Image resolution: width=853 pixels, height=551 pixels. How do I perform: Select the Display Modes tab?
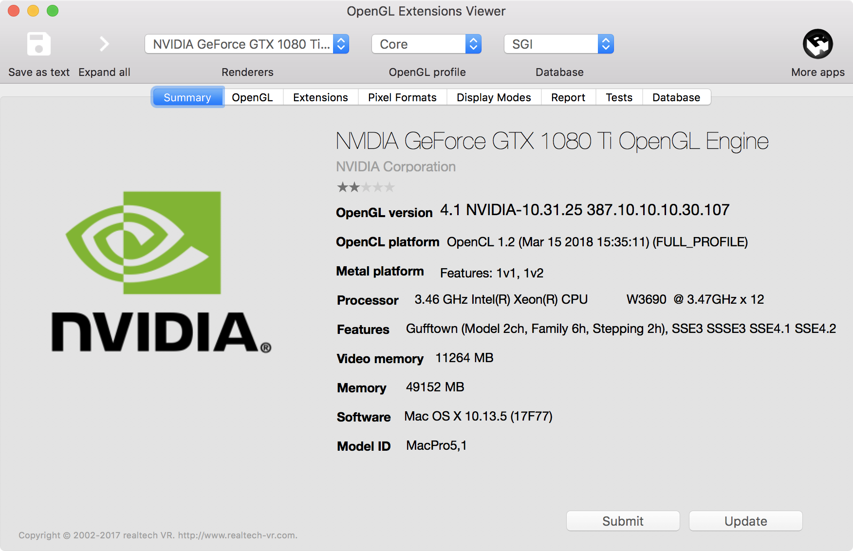pyautogui.click(x=494, y=97)
